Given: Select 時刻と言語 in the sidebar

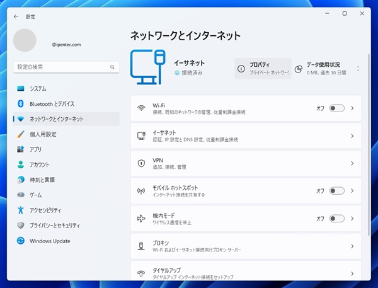Looking at the screenshot, I should 66,180.
